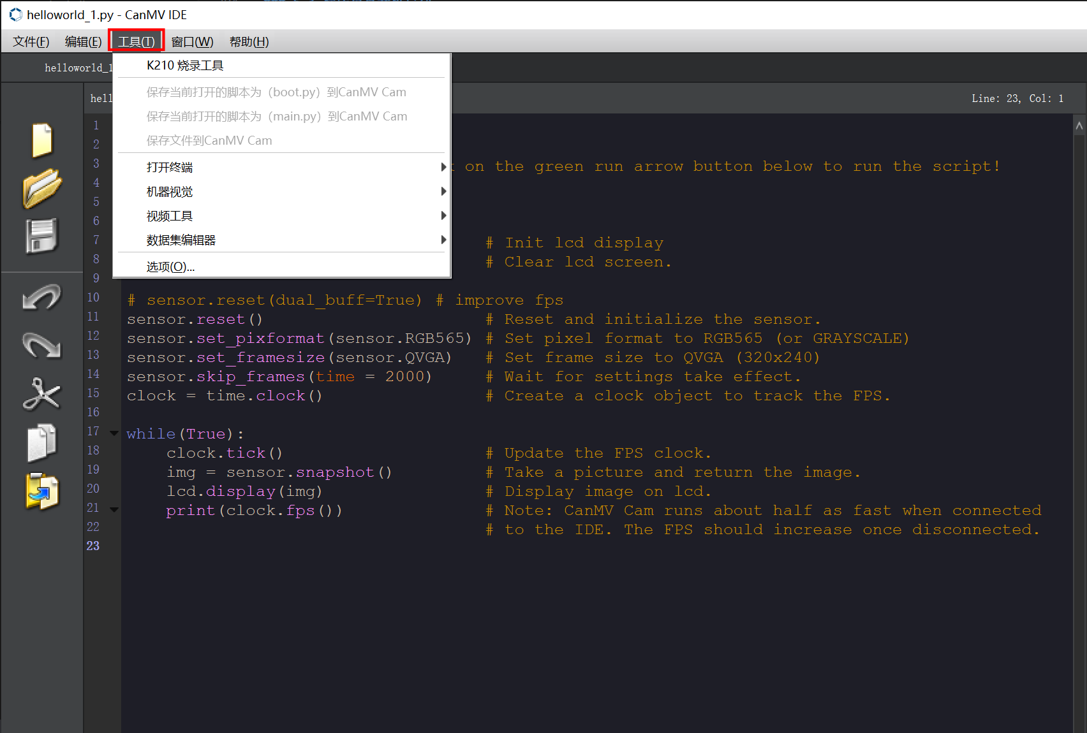Image resolution: width=1087 pixels, height=733 pixels.
Task: Click the Undo arrow icon
Action: 42,297
